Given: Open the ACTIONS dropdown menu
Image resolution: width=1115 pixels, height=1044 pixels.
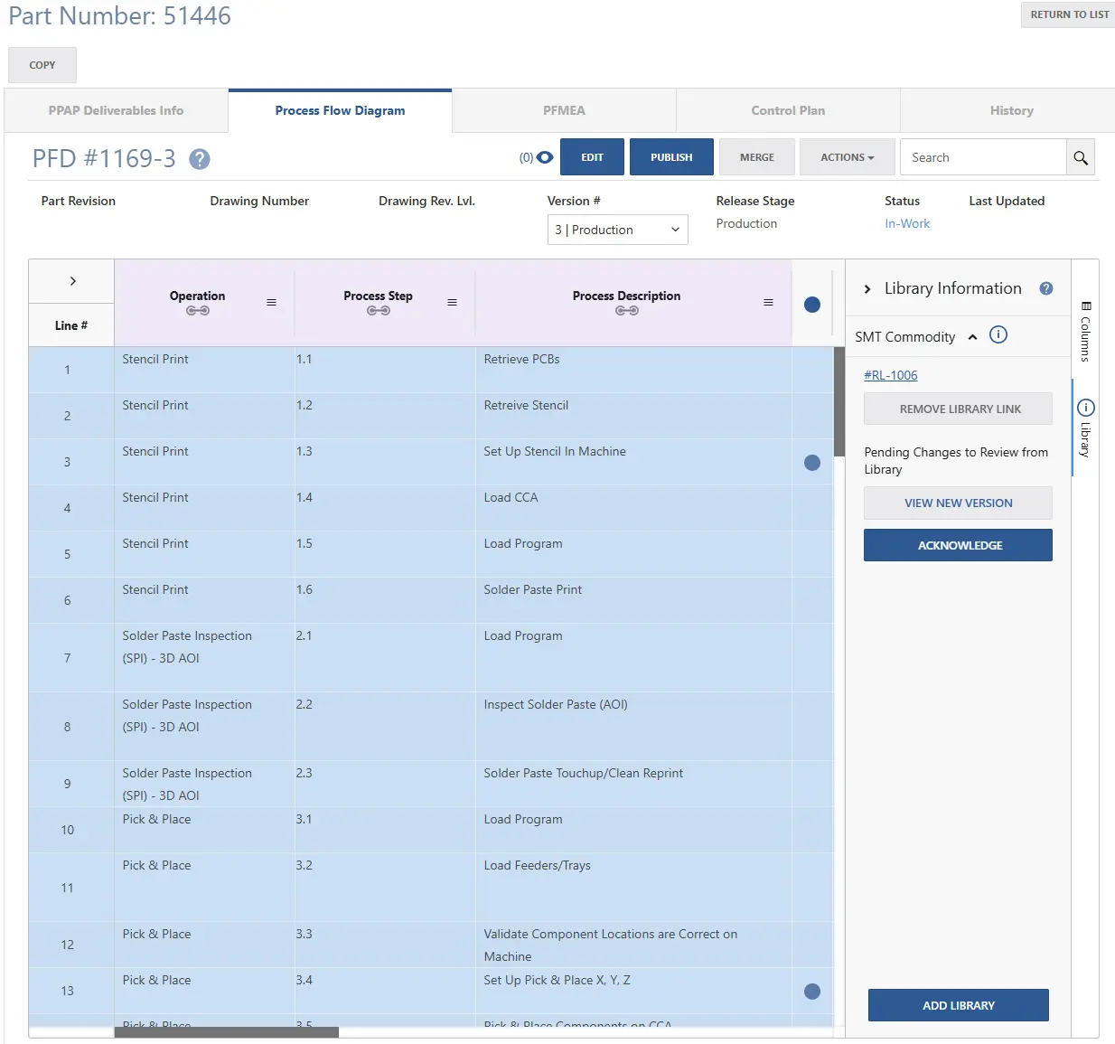Looking at the screenshot, I should tap(847, 156).
